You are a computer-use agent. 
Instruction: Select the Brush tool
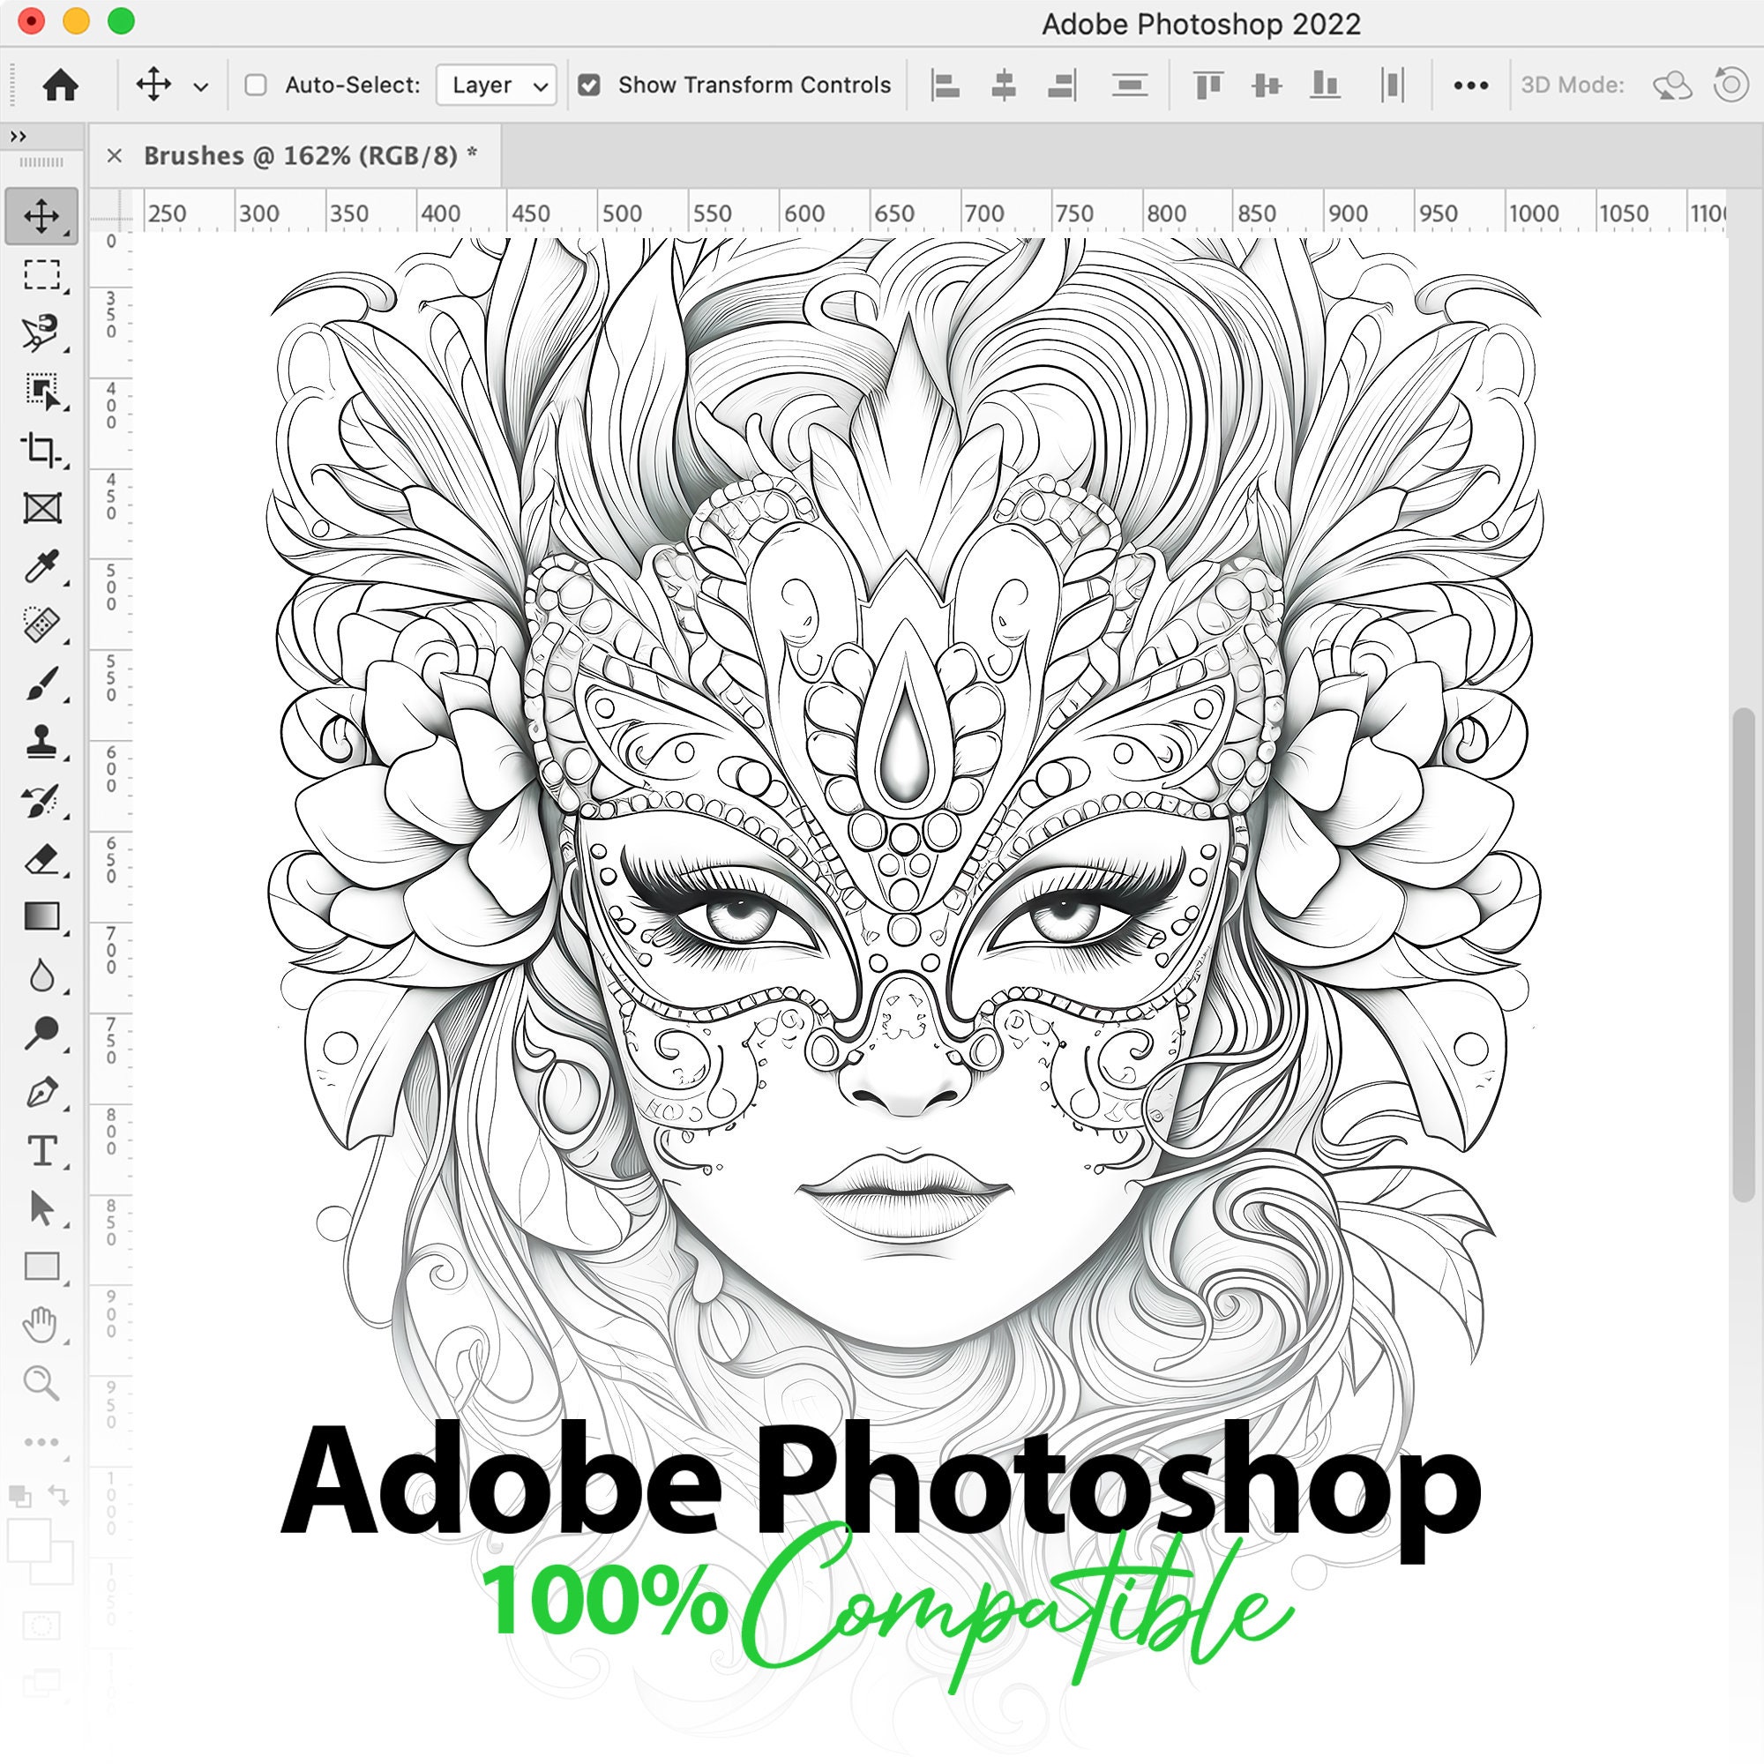point(41,683)
